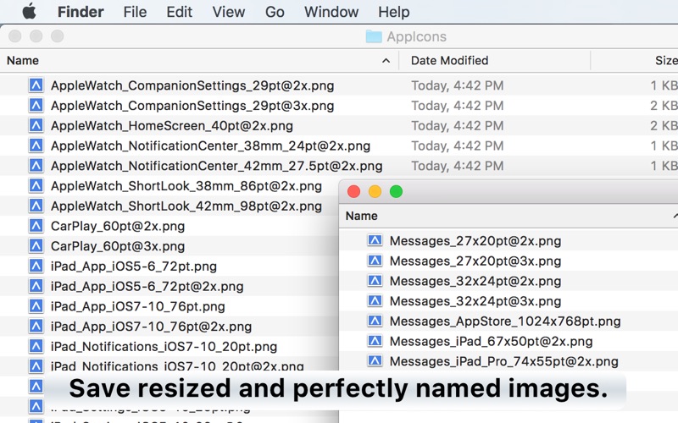Select icon of Messages_32x24pt@2x.png
This screenshot has width=678, height=423.
[375, 281]
